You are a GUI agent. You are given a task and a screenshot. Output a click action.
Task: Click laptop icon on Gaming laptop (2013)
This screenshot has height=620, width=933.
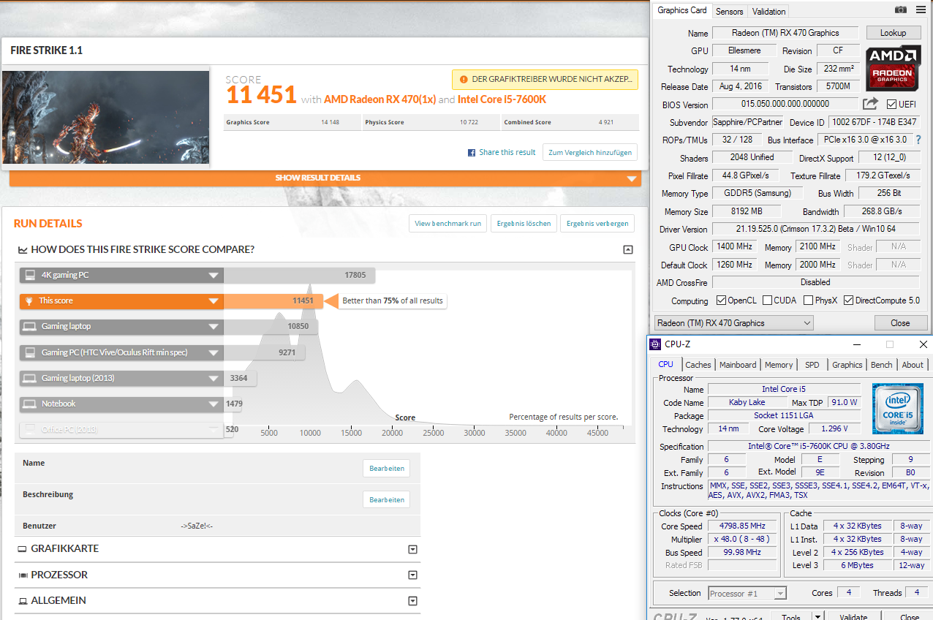click(x=30, y=378)
